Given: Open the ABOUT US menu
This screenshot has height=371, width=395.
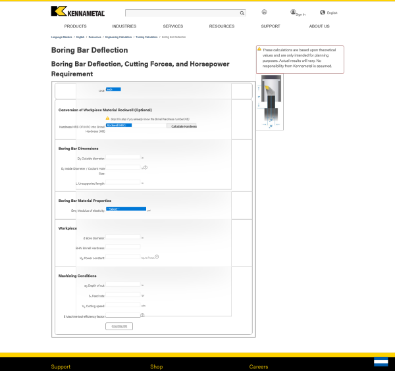Looking at the screenshot, I should [x=319, y=26].
